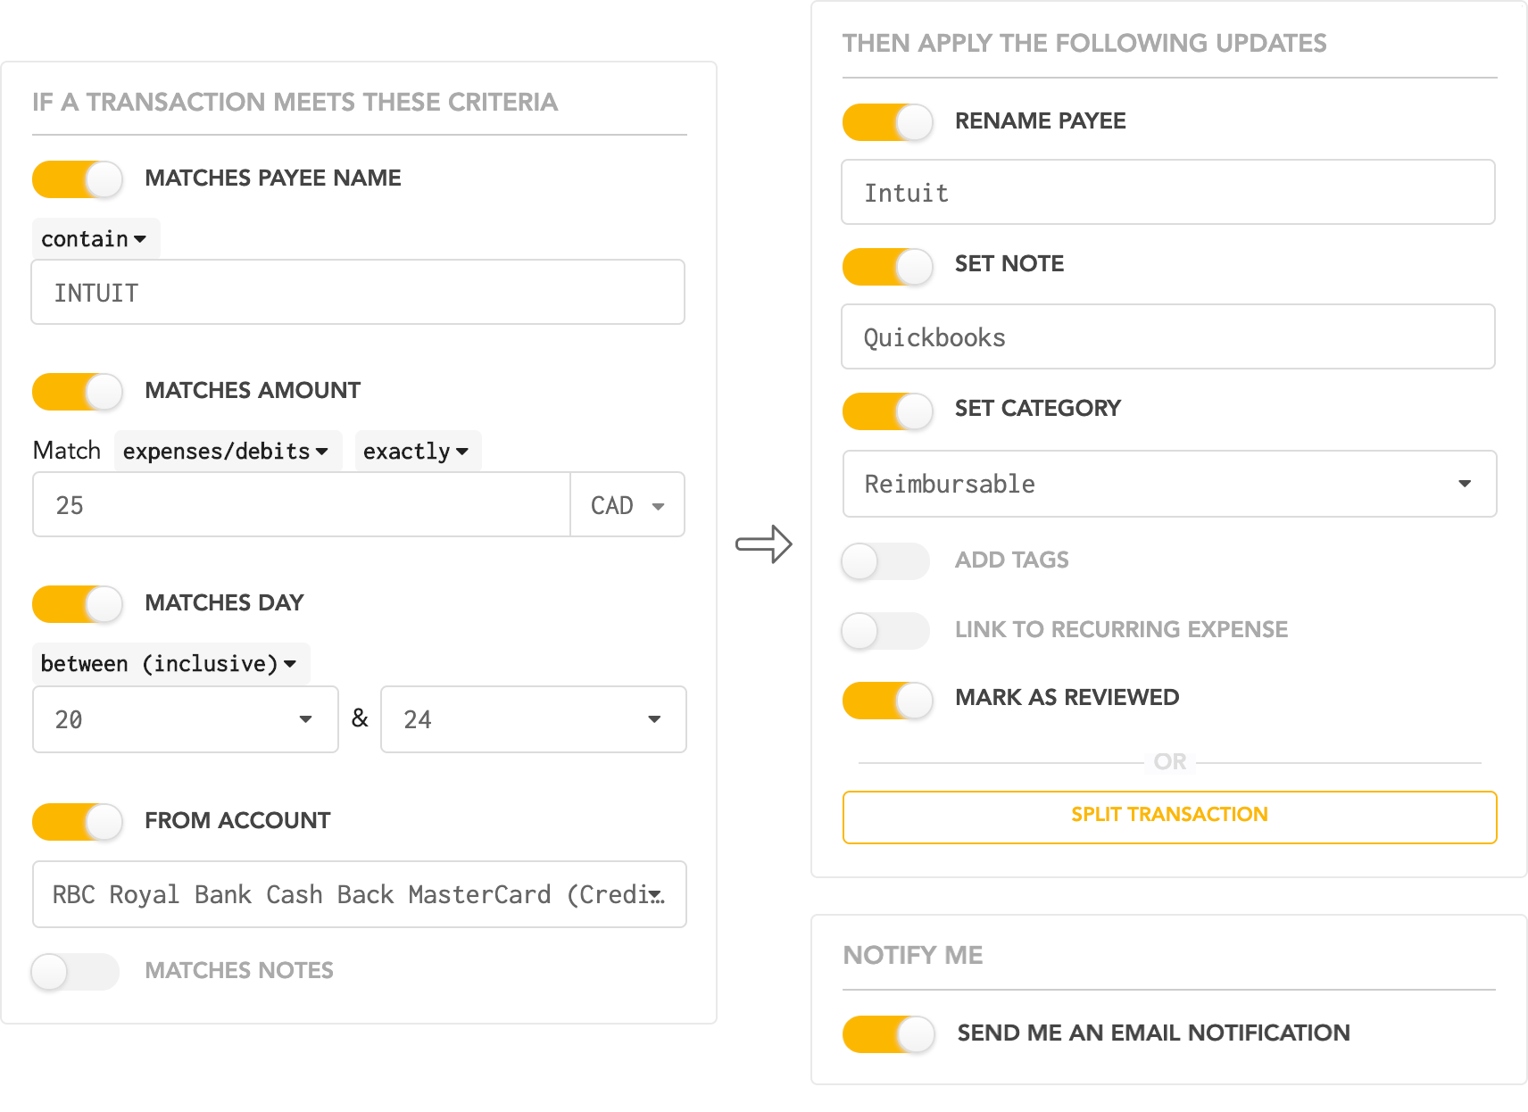Viewport: 1528px width, 1112px height.
Task: Click the note field containing Quickbooks
Action: pyautogui.click(x=1168, y=336)
